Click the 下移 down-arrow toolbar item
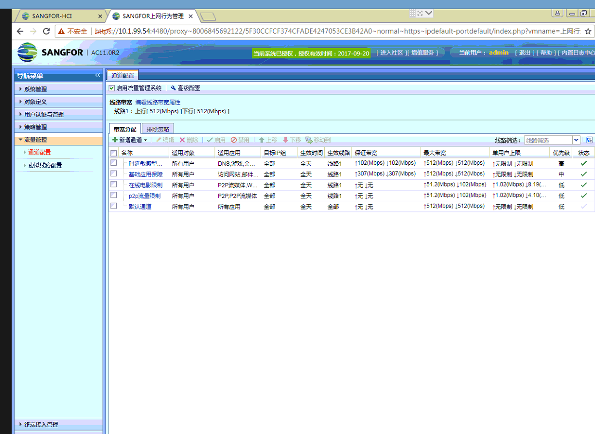Image resolution: width=595 pixels, height=434 pixels. (x=292, y=140)
